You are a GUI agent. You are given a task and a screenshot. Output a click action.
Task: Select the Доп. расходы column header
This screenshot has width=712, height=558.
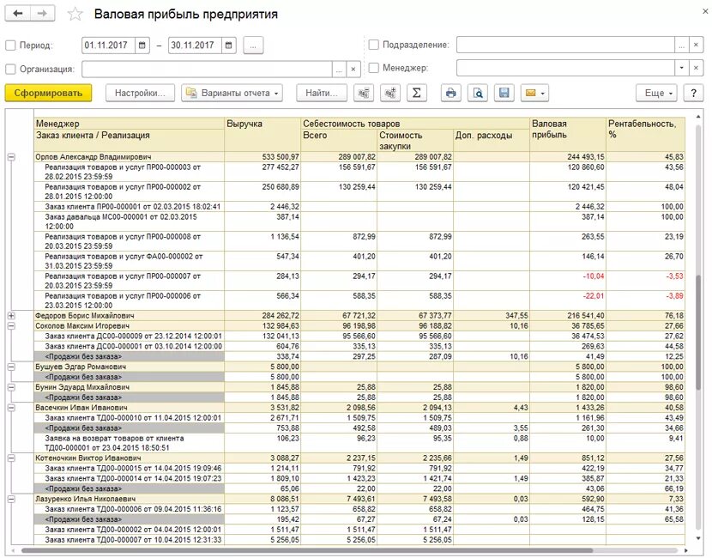click(x=492, y=141)
